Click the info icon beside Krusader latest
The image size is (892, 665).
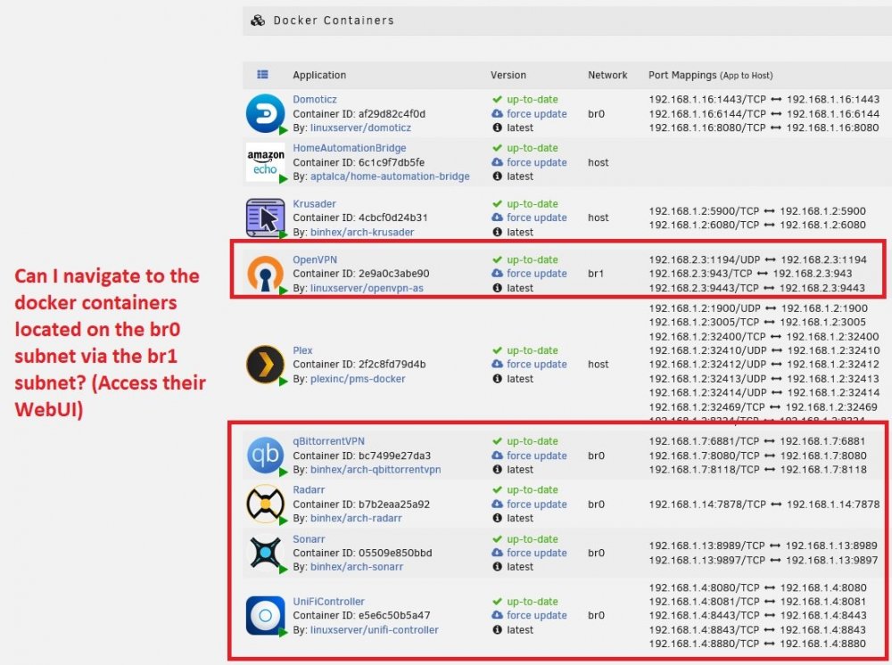[x=497, y=232]
